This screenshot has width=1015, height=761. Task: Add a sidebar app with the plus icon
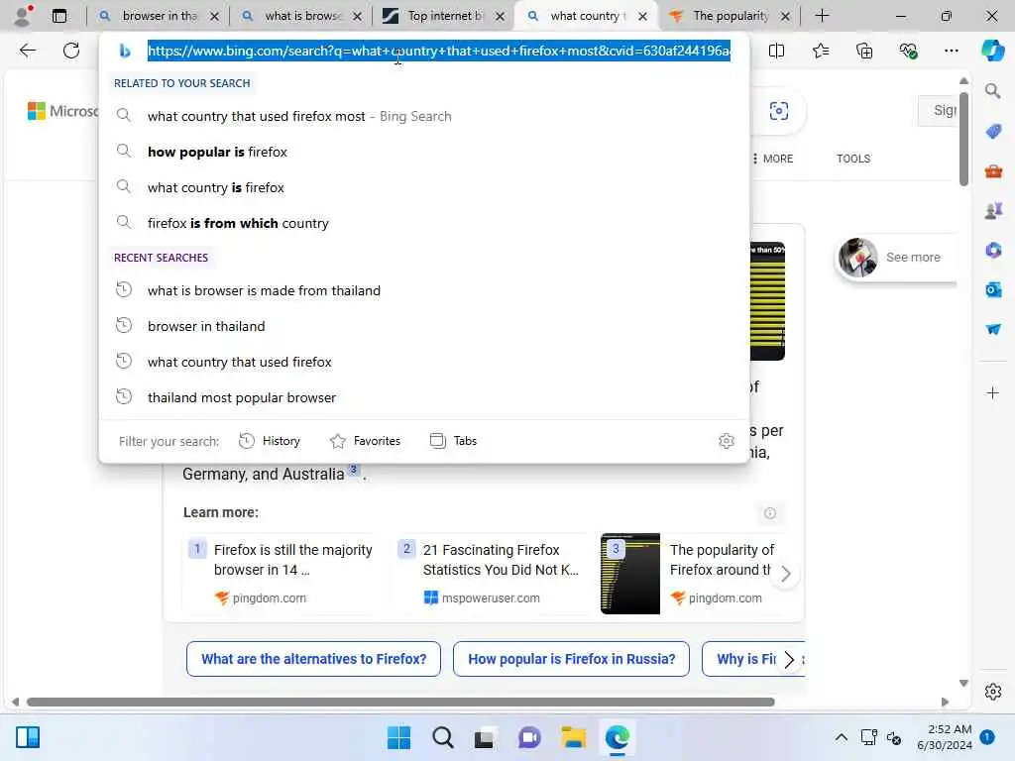(x=993, y=392)
